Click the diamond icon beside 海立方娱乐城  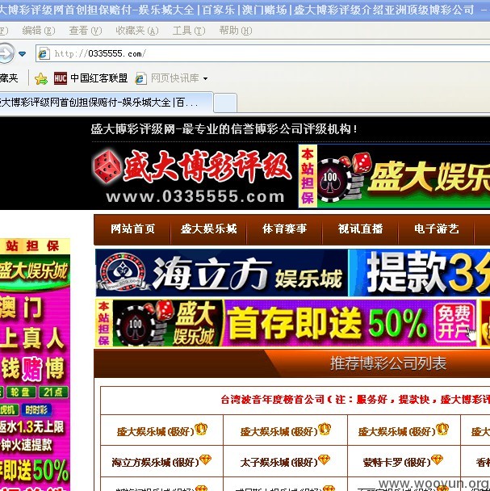[x=205, y=460]
